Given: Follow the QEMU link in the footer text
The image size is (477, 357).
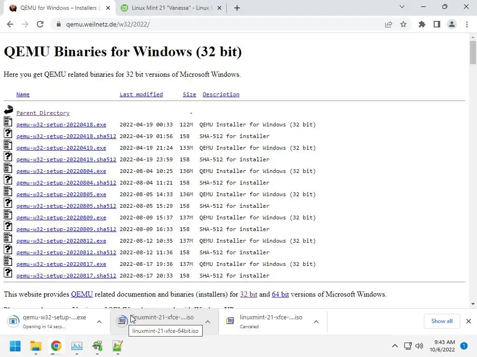Looking at the screenshot, I should coord(82,294).
